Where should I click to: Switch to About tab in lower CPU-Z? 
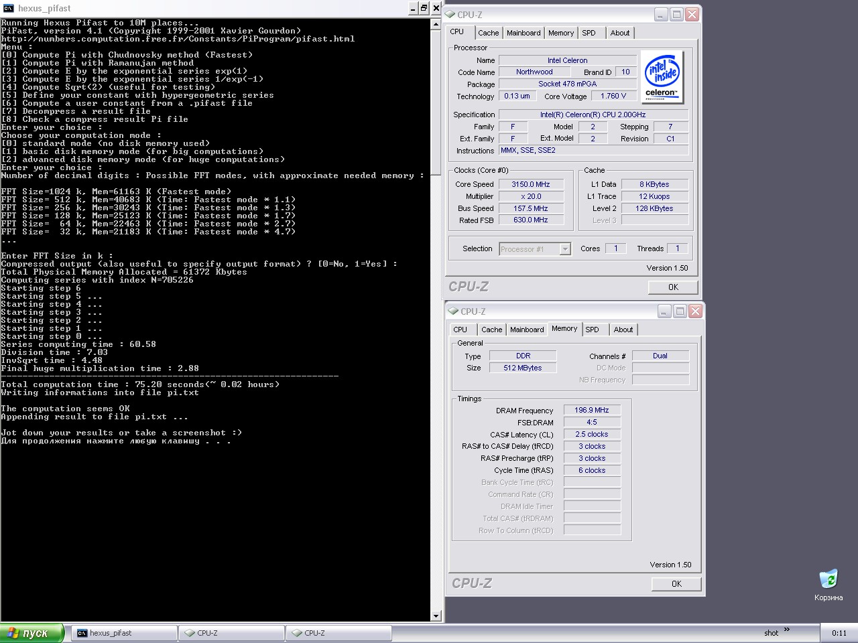point(623,330)
